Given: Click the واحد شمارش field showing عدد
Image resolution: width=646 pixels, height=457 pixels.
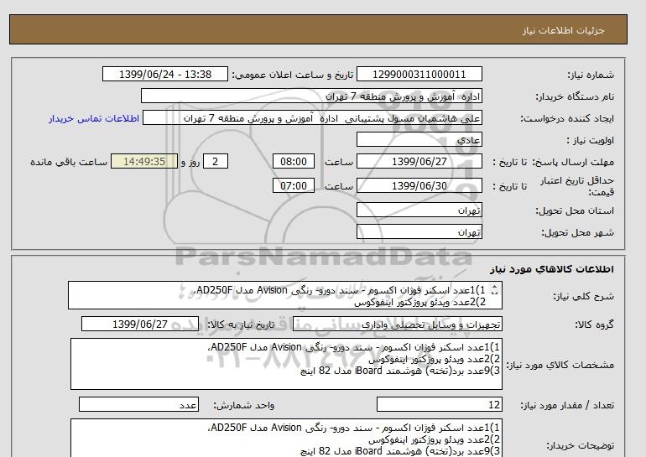Looking at the screenshot, I should coord(138,404).
